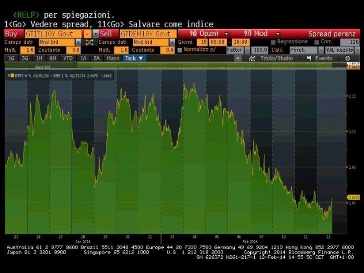
Task: Expand the Tick interval dropdown
Action: click(x=135, y=58)
